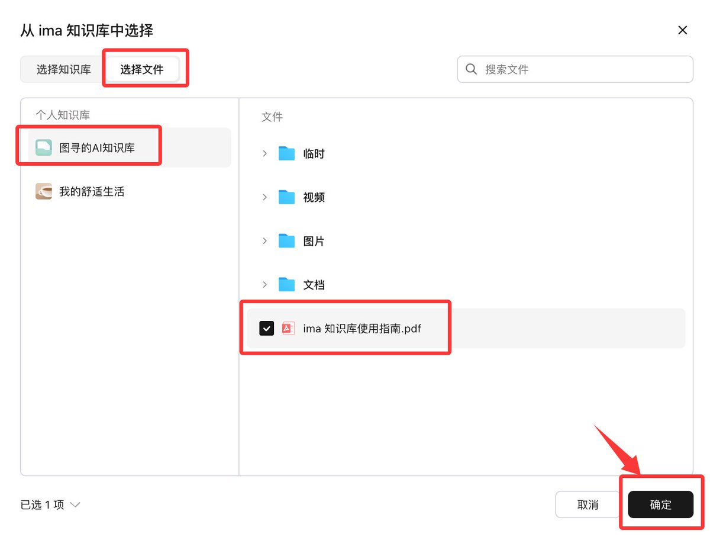Screen dimensions: 710x540
Task: Expand the 图片 folder chevron
Action: (264, 241)
